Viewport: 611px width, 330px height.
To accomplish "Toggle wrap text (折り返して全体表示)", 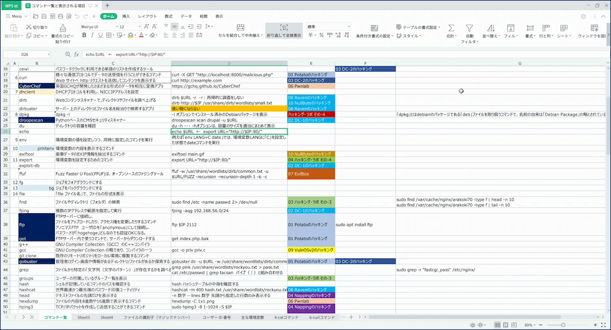I will [284, 32].
